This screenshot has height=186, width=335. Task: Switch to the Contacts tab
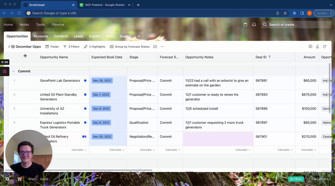point(61,36)
